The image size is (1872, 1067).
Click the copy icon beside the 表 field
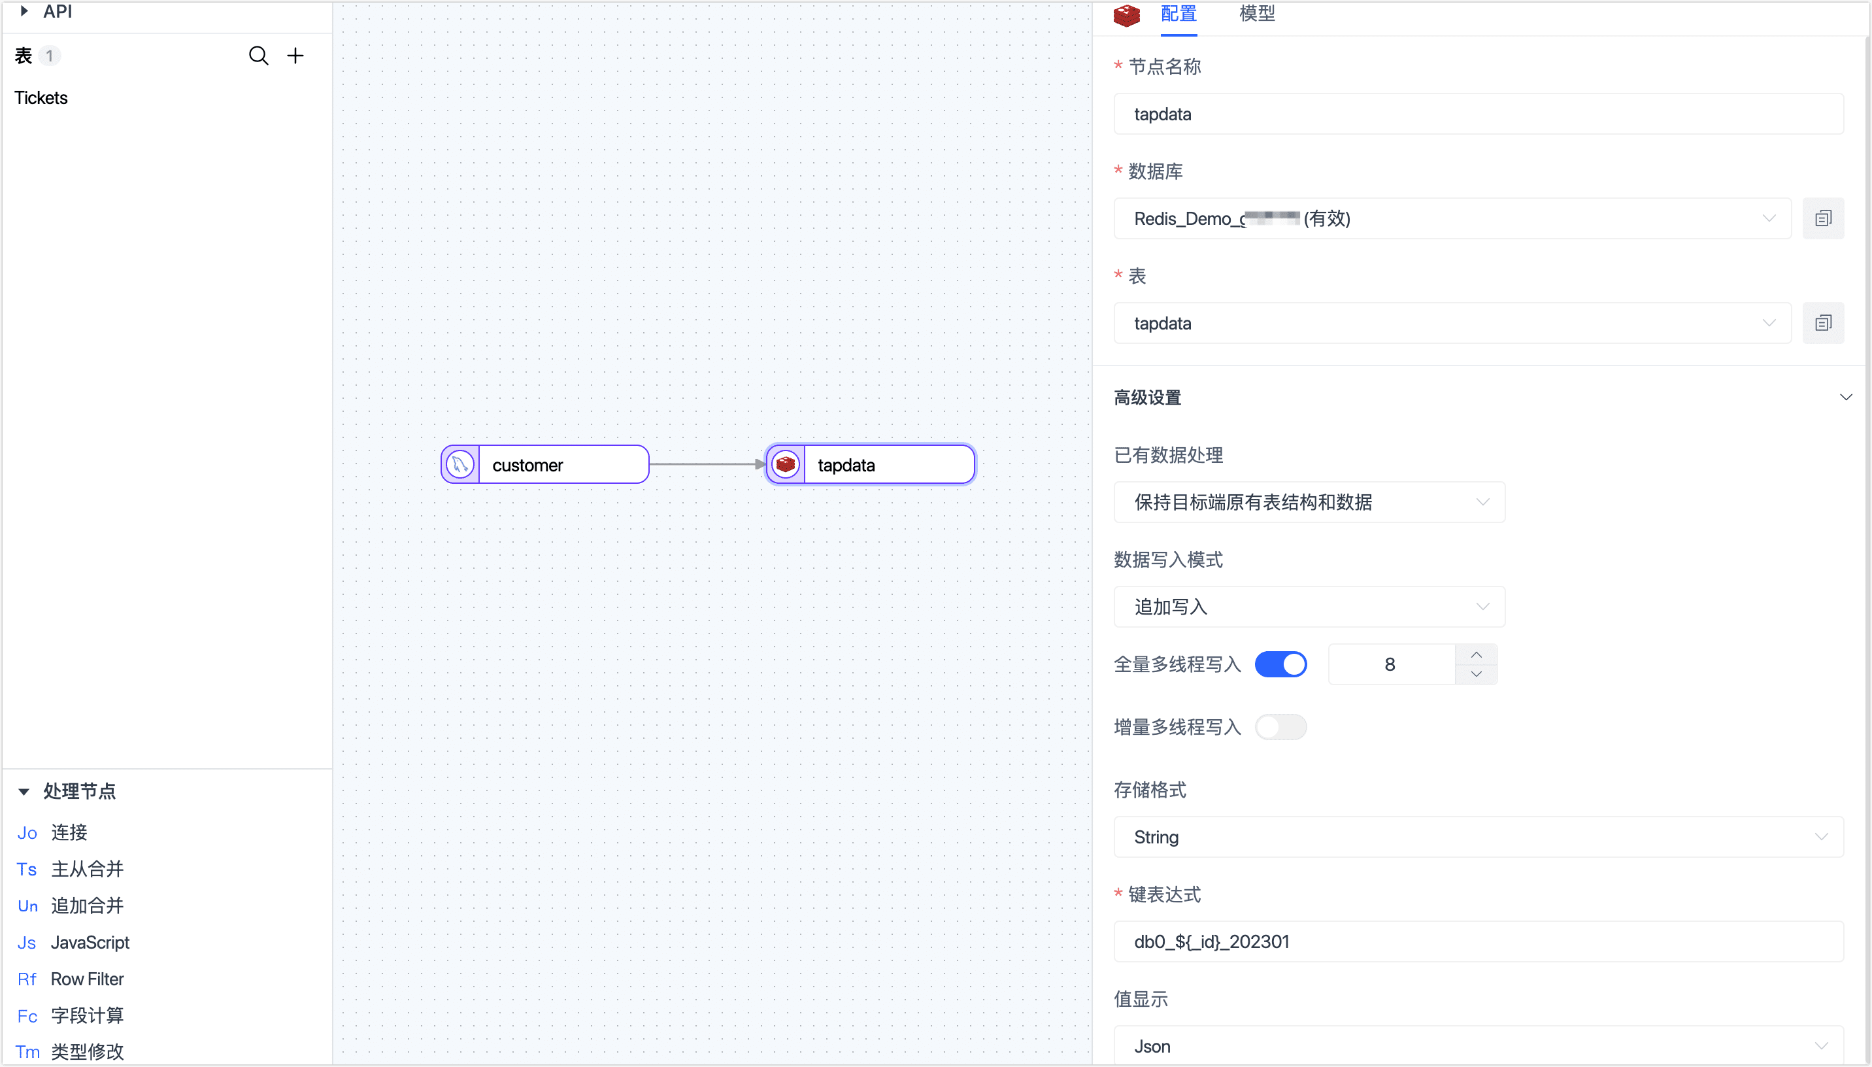1824,322
